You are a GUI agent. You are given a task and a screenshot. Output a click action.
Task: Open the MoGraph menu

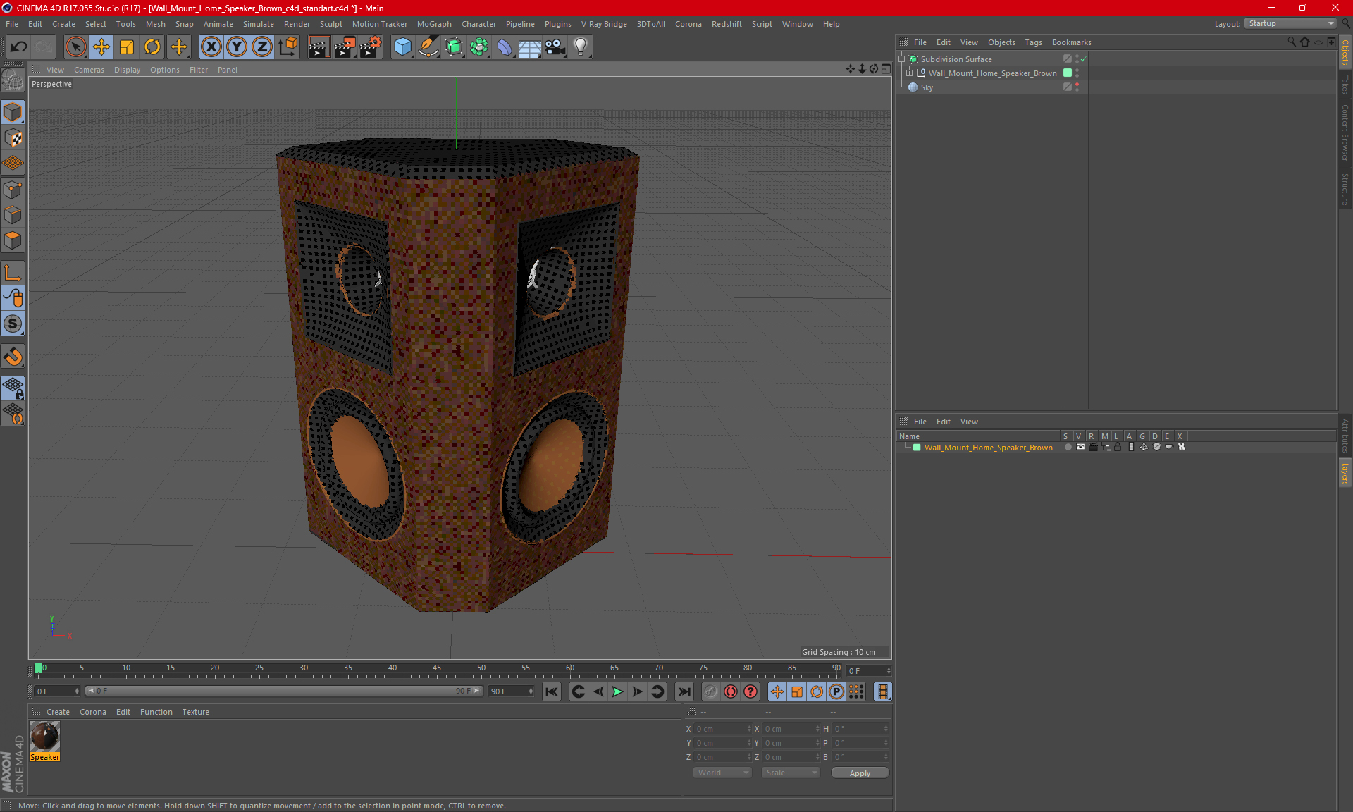click(x=434, y=24)
